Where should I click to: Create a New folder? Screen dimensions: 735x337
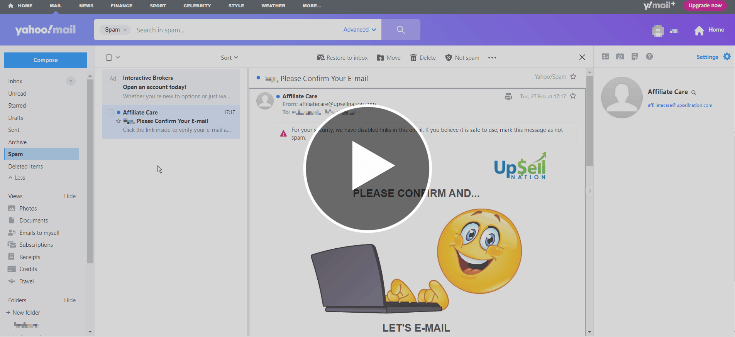click(23, 313)
